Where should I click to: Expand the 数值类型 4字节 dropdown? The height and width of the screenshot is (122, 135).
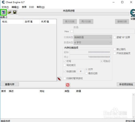coord(93,43)
